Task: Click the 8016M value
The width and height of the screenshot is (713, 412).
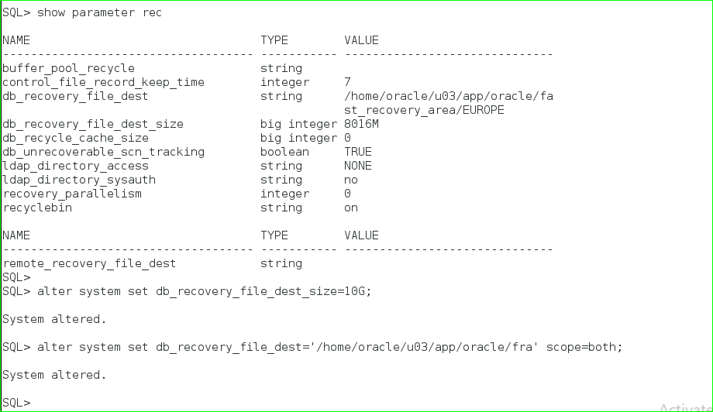Action: (362, 124)
